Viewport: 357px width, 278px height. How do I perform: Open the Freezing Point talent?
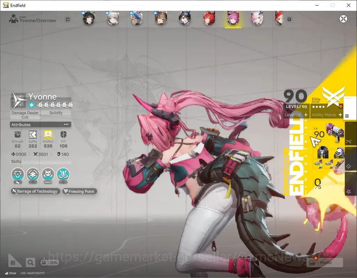(80, 191)
